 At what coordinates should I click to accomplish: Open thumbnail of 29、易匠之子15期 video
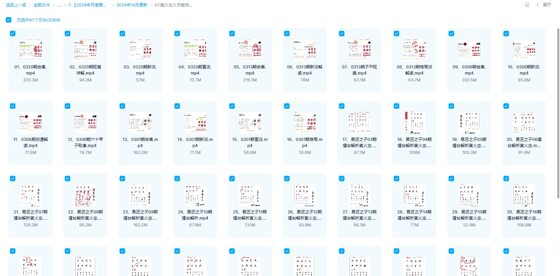coord(469,195)
